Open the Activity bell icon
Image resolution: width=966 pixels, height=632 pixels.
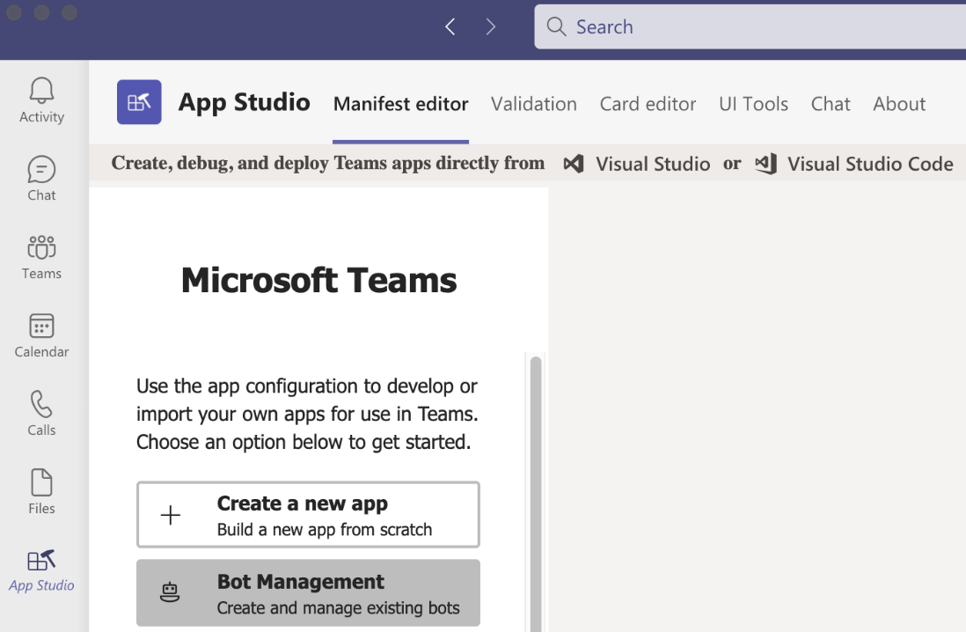(41, 91)
